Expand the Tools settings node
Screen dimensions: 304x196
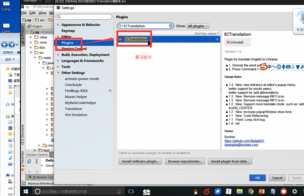[x=58, y=67]
